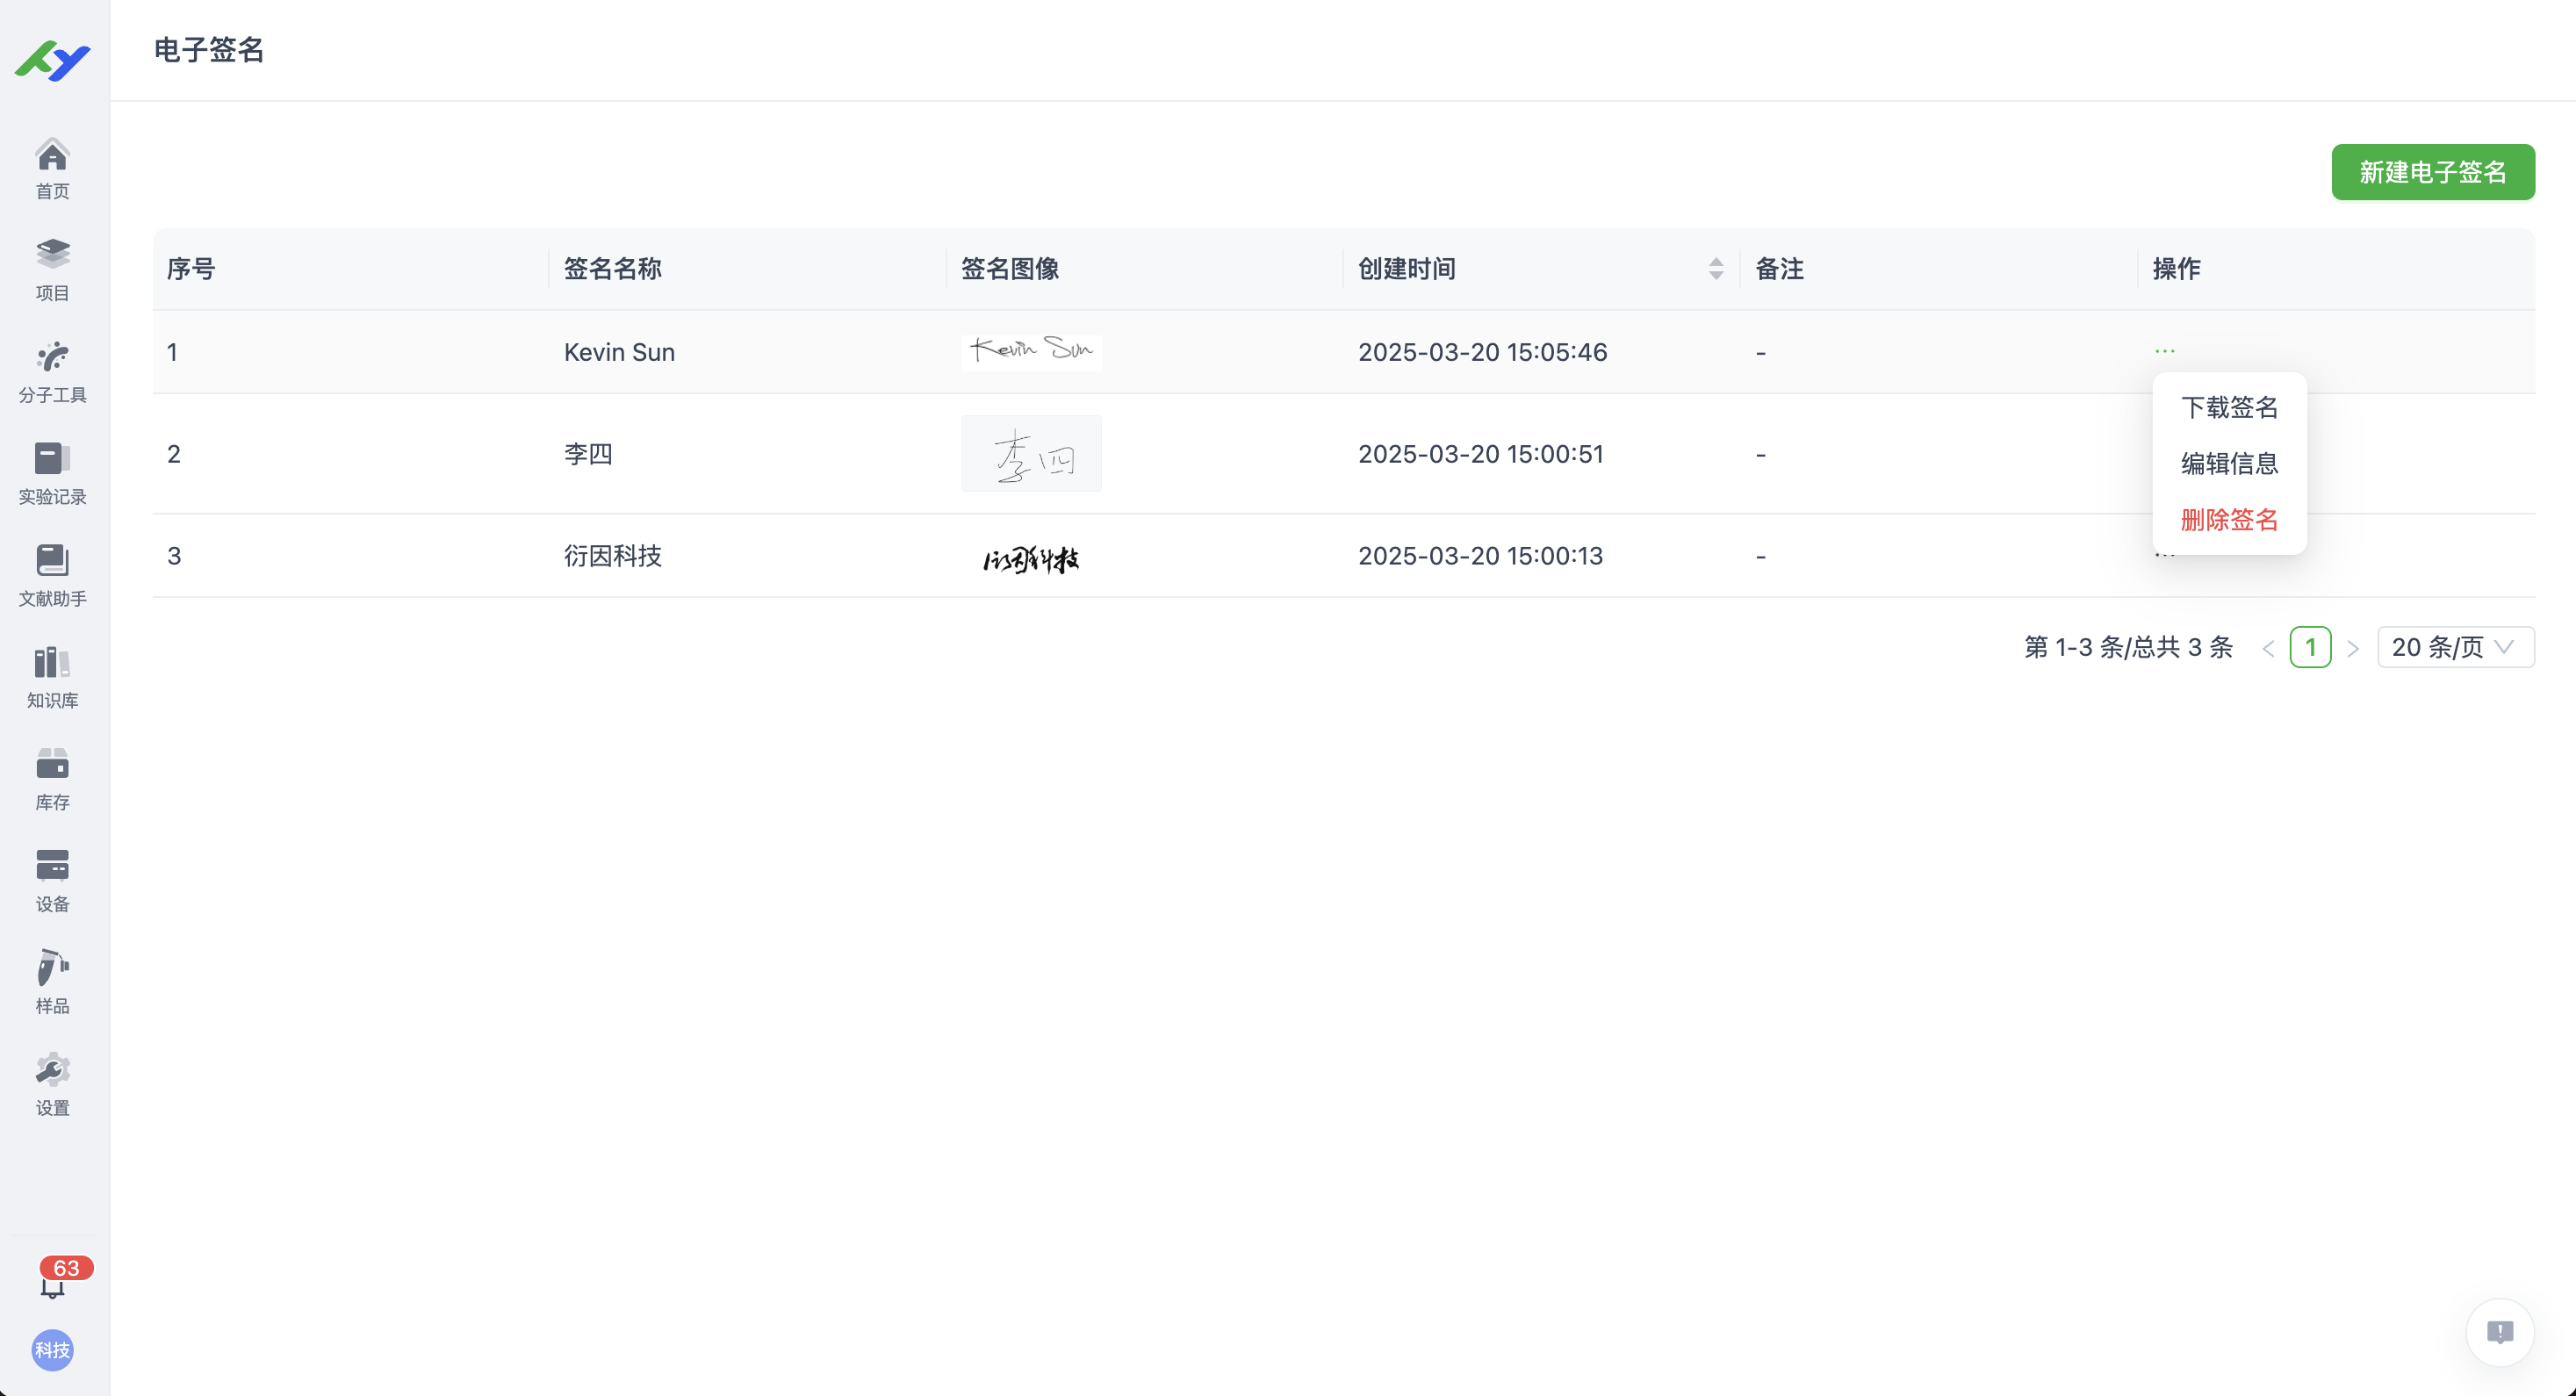Select 下载签名 from the context menu
The width and height of the screenshot is (2576, 1396).
2229,407
